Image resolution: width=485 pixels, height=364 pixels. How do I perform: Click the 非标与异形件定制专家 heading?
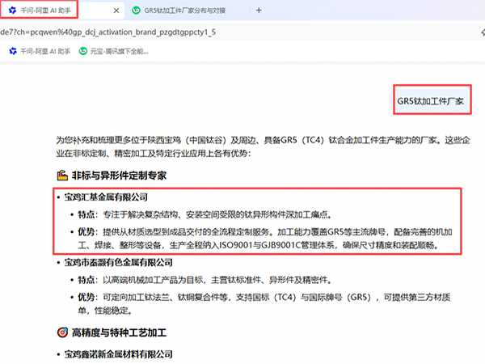[119, 176]
